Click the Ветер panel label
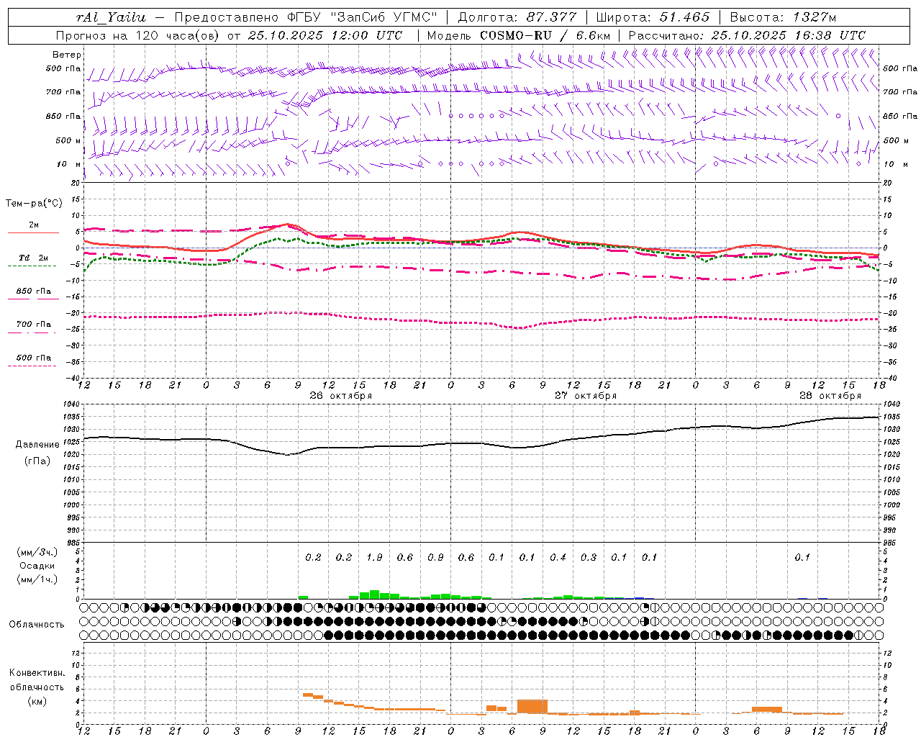Viewport: 921px width, 737px height. click(x=67, y=55)
